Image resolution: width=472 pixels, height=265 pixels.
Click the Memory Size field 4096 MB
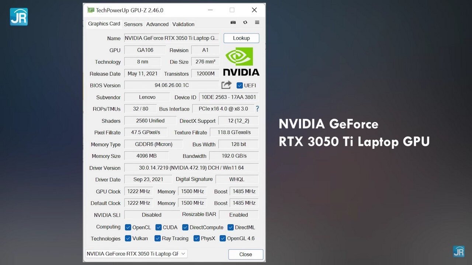[x=146, y=156]
